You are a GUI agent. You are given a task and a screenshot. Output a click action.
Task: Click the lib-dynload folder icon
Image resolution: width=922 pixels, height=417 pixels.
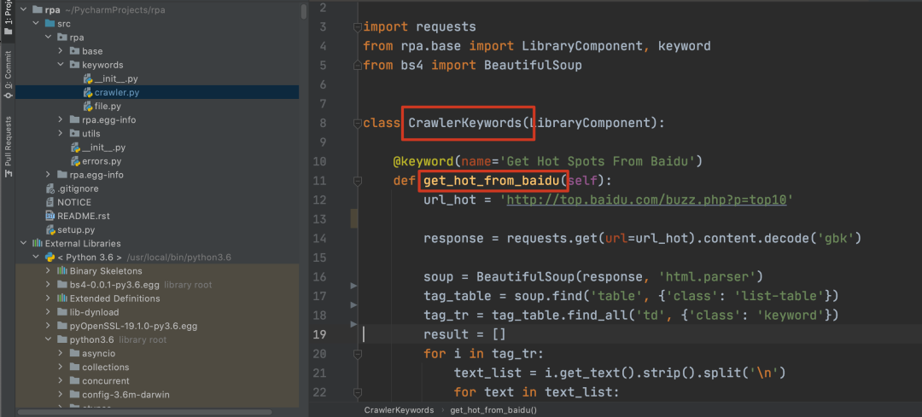click(x=62, y=312)
